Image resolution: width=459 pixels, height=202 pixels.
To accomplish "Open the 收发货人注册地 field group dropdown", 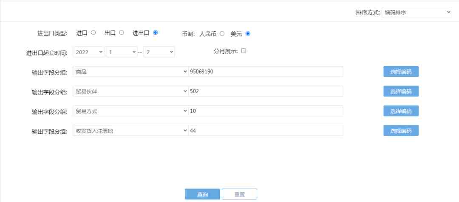I will click(x=130, y=130).
